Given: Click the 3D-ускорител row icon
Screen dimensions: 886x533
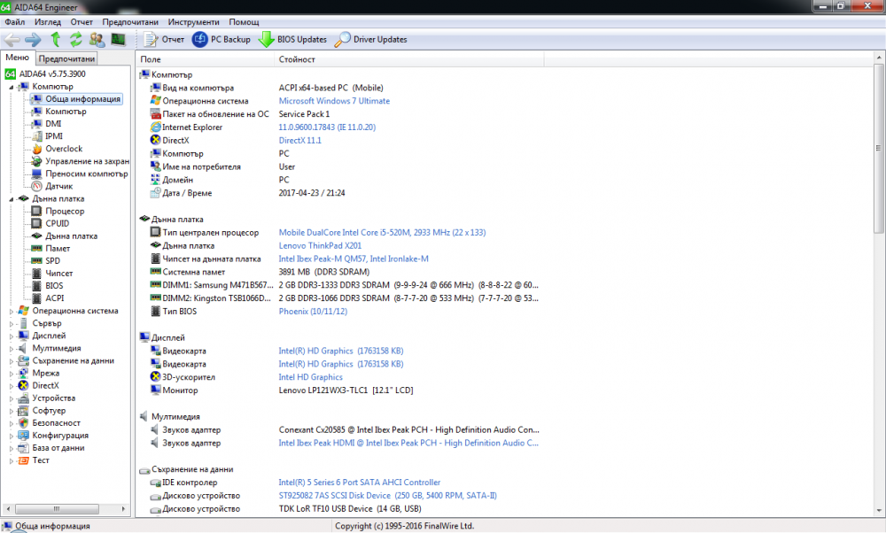Looking at the screenshot, I should point(155,376).
